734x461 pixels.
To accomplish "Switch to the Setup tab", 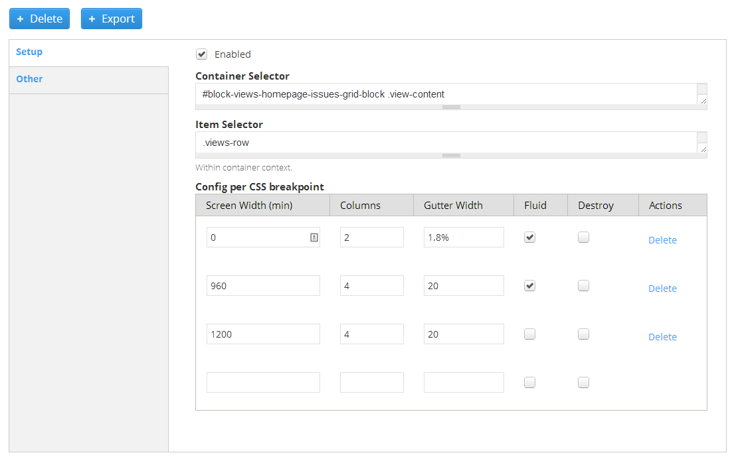I will 29,52.
